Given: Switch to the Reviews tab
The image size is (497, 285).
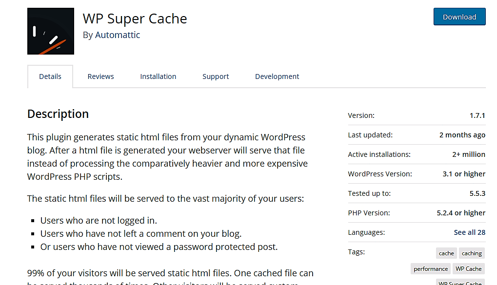Looking at the screenshot, I should (x=100, y=76).
